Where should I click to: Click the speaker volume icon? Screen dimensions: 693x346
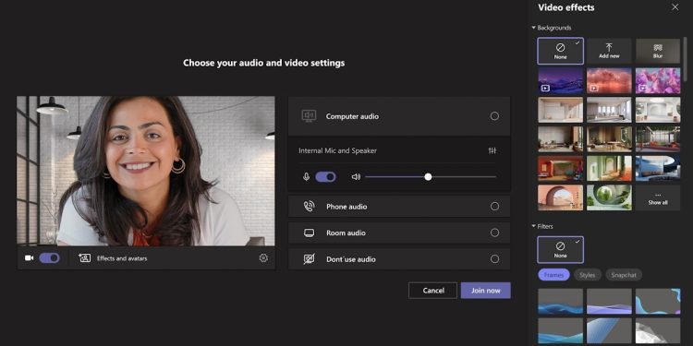coord(356,177)
